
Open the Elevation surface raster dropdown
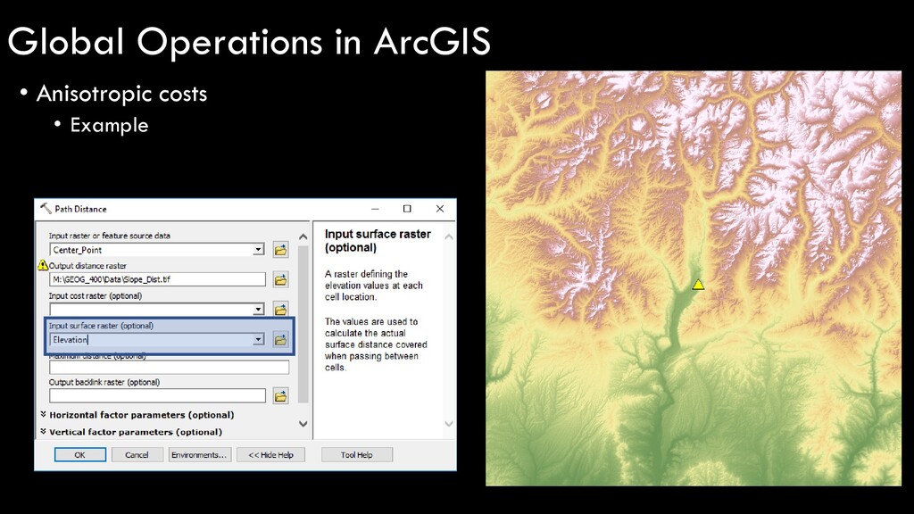[258, 340]
